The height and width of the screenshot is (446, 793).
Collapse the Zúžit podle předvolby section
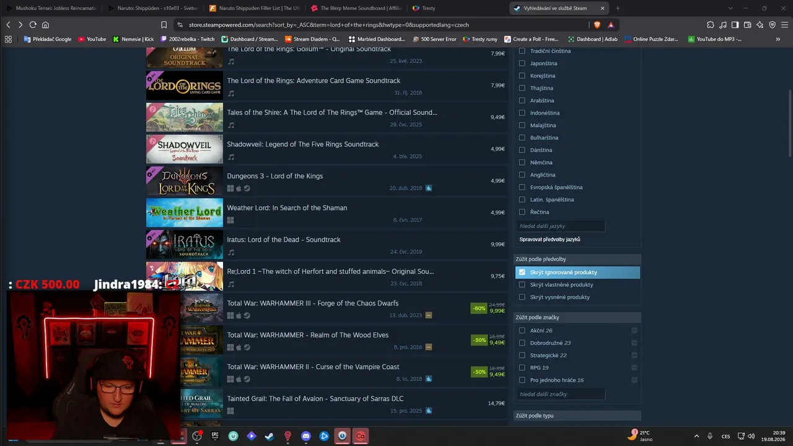(577, 259)
